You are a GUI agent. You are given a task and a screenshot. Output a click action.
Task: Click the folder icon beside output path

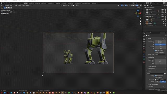[165, 74]
